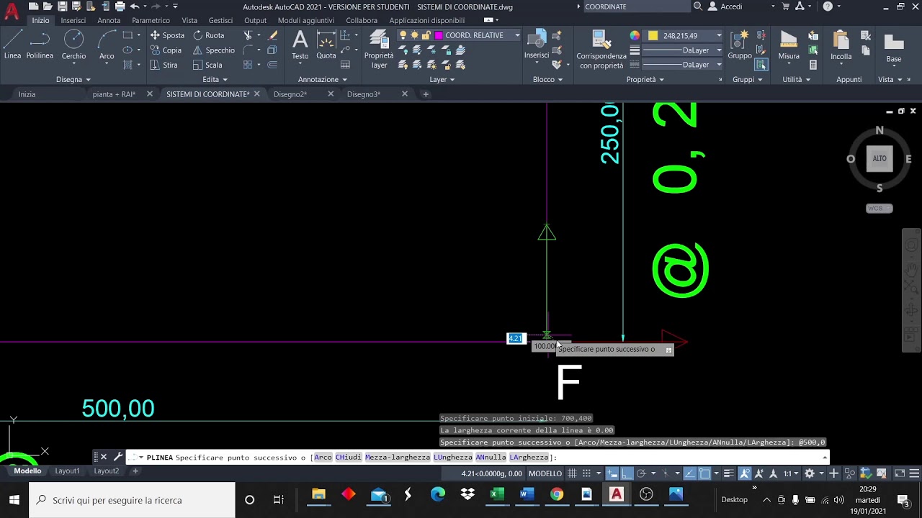This screenshot has width=922, height=518.
Task: Click the ALTO face of ViewCube
Action: pyautogui.click(x=880, y=159)
